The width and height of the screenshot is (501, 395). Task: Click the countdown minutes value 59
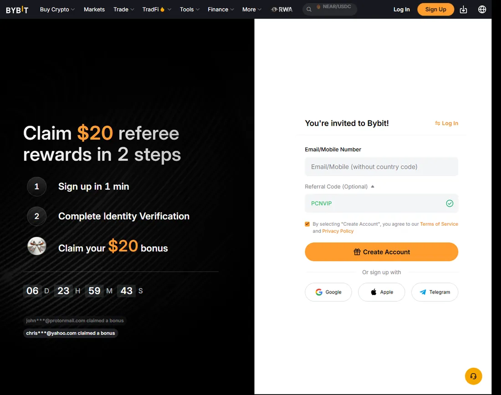[94, 291]
